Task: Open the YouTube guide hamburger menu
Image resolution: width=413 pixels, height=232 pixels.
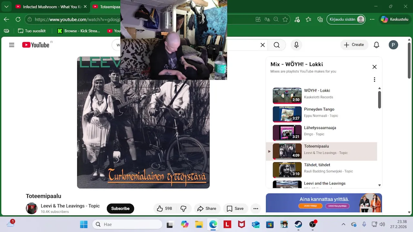Action: pyautogui.click(x=12, y=45)
